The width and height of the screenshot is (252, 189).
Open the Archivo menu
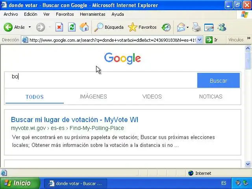[x=11, y=14]
